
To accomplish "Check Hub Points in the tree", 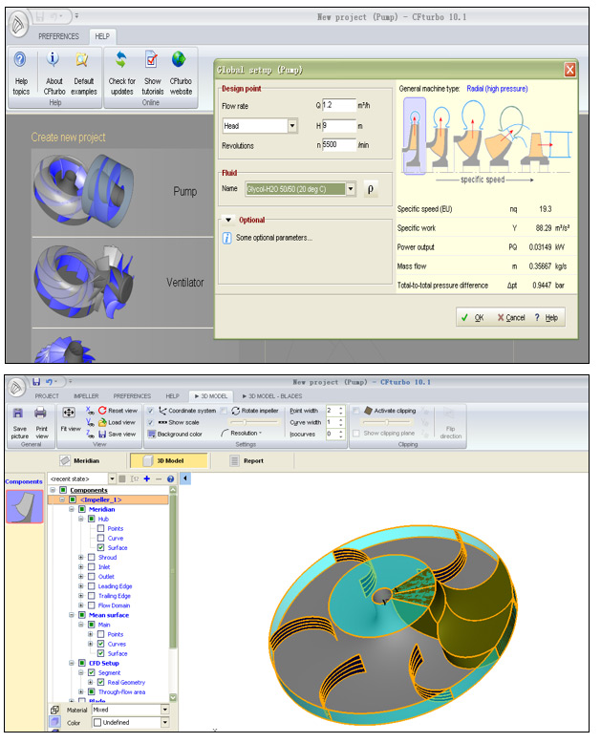I will (101, 528).
